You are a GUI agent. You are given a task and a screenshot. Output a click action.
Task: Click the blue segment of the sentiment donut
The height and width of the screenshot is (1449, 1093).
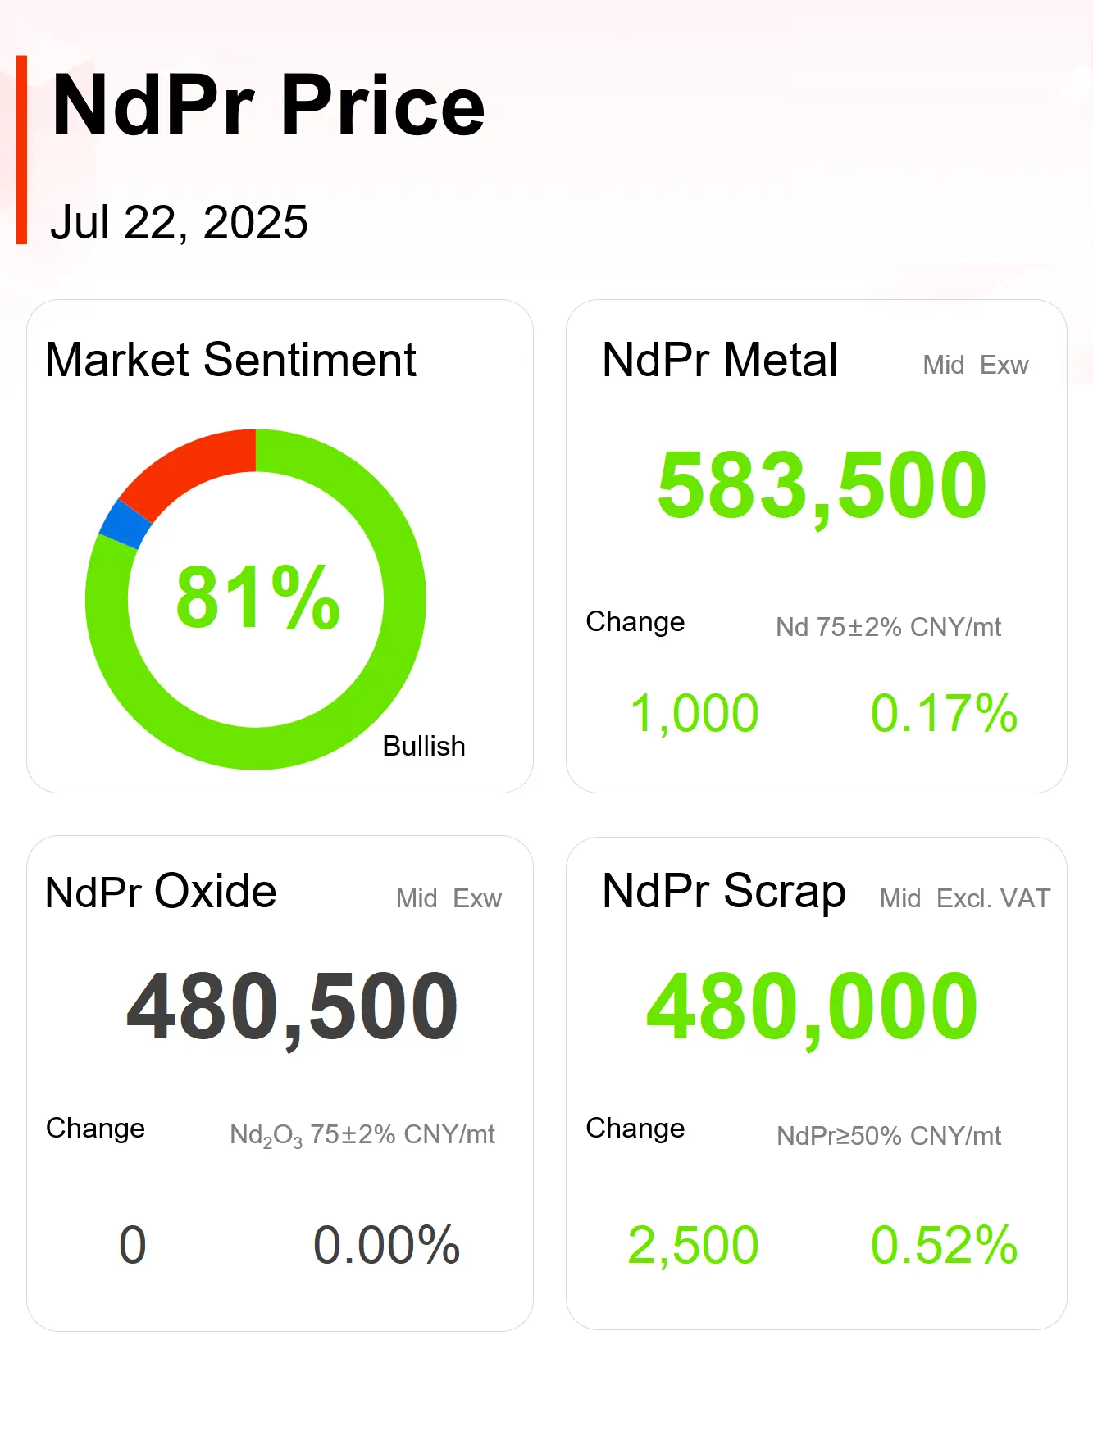point(125,524)
